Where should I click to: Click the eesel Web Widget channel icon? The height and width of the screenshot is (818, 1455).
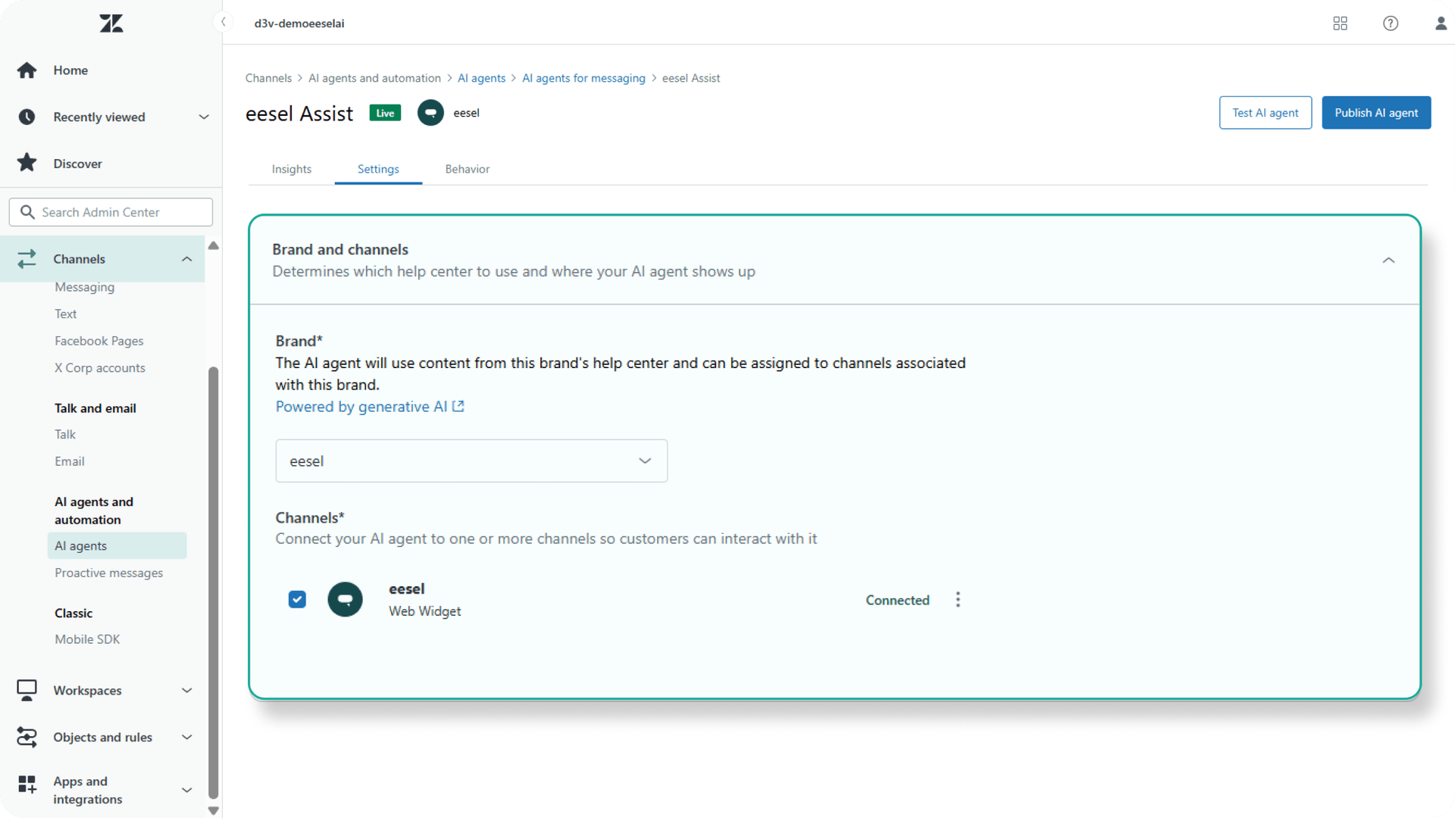point(345,599)
